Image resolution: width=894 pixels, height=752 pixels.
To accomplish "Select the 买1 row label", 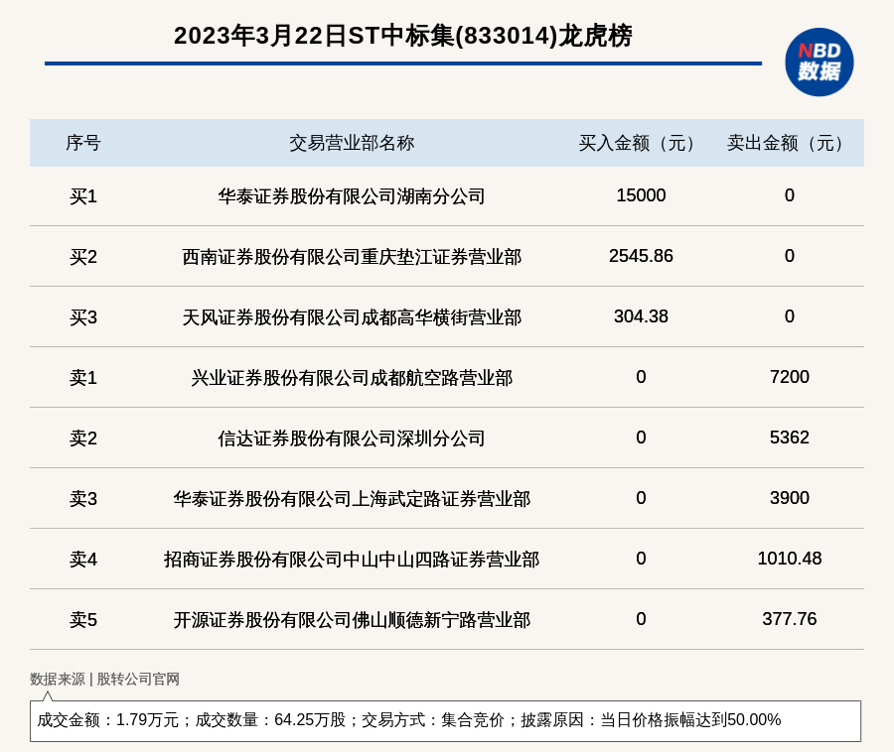I will [83, 196].
